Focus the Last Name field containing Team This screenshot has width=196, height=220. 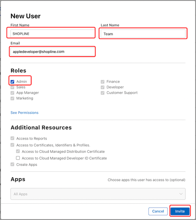click(x=143, y=34)
